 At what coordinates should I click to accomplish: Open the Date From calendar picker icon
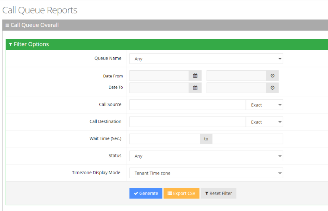[195, 76]
